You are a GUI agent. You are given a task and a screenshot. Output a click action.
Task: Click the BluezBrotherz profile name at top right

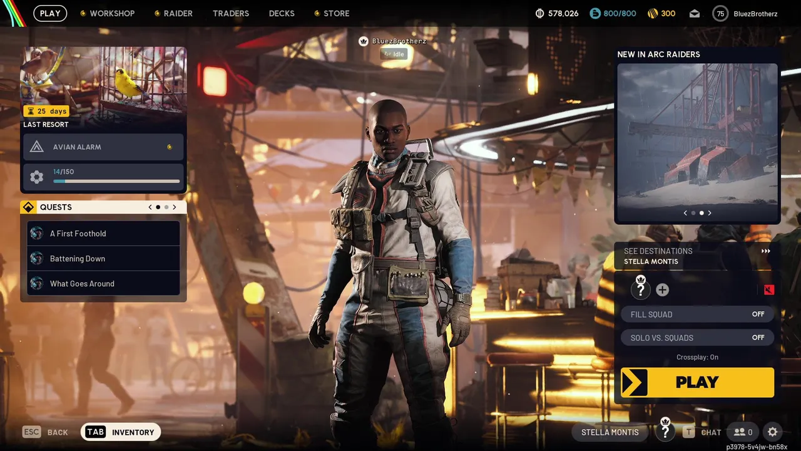[x=755, y=13]
